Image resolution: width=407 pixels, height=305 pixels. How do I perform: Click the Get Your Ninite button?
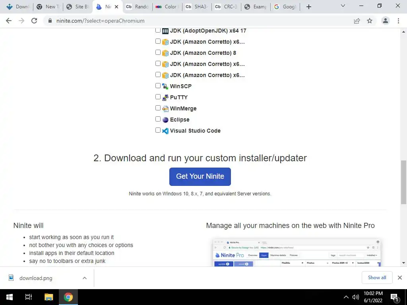click(200, 177)
